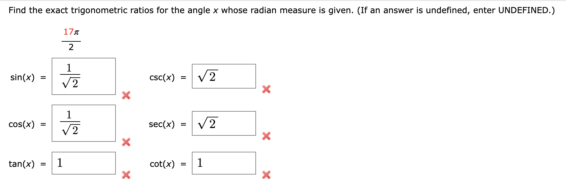Viewport: 566px width, 188px height.
Task: Select the sec(x) answer input box
Action: pyautogui.click(x=224, y=124)
